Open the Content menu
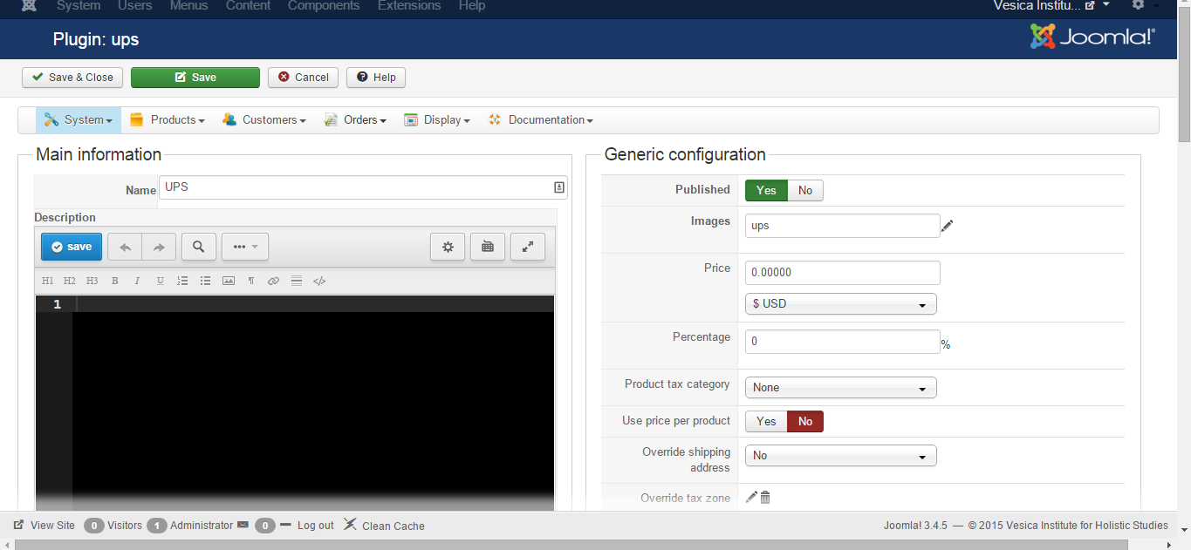1191x550 pixels. [x=248, y=5]
